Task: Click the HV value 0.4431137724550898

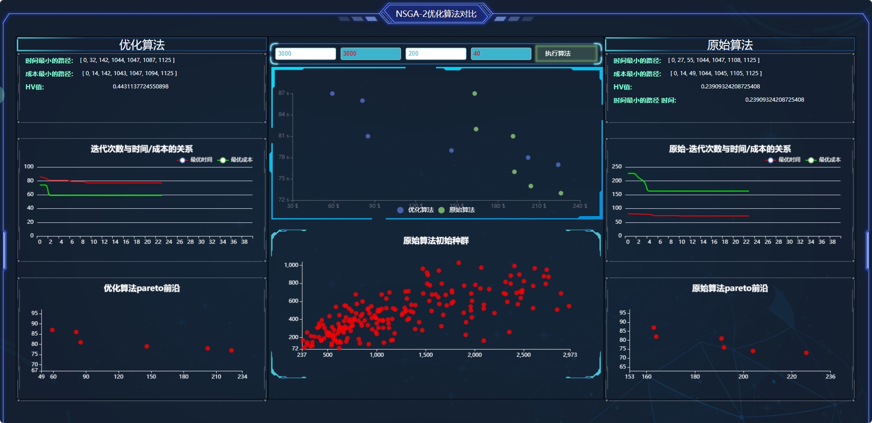Action: 140,87
